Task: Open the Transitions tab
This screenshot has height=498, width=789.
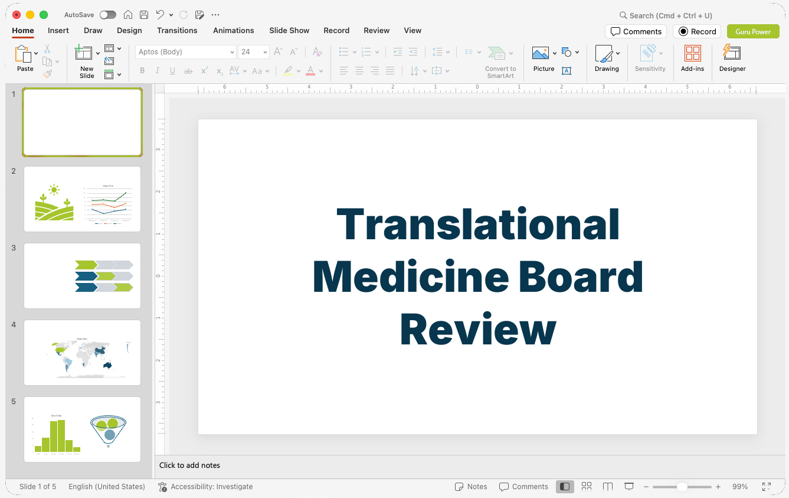Action: (x=177, y=31)
